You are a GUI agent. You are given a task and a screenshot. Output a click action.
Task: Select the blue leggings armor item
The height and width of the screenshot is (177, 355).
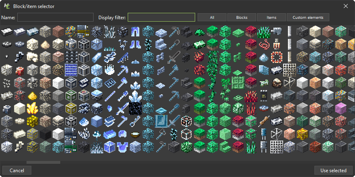135,31
